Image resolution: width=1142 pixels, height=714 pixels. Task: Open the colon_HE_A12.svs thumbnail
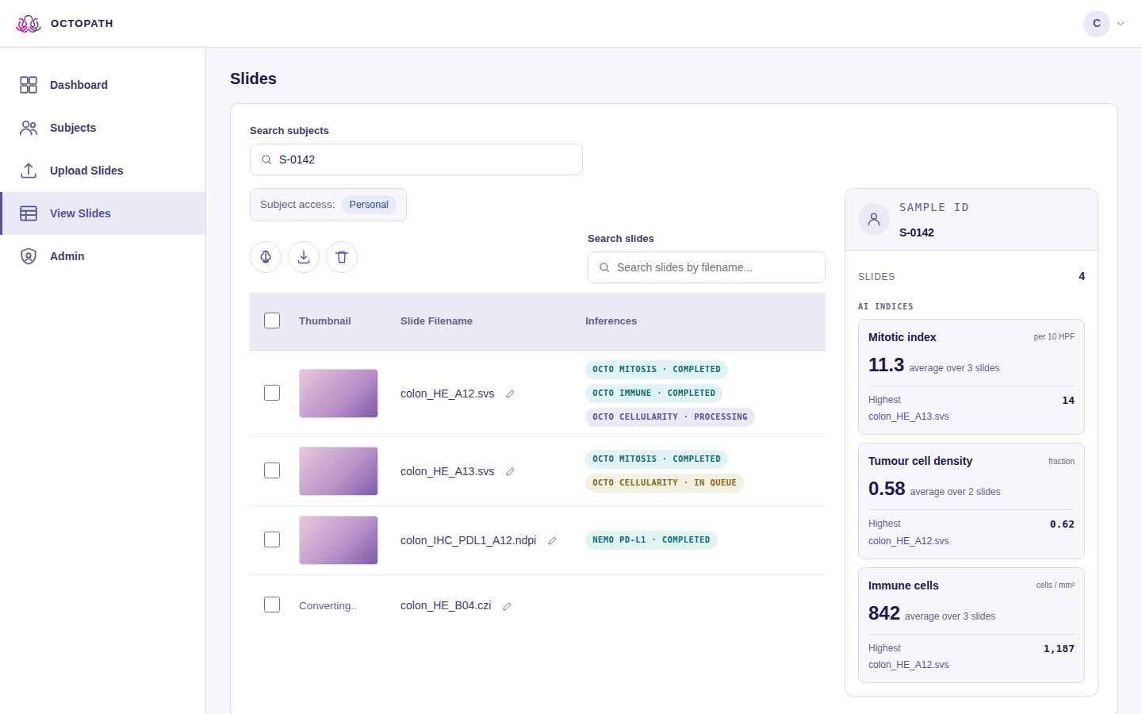(339, 393)
